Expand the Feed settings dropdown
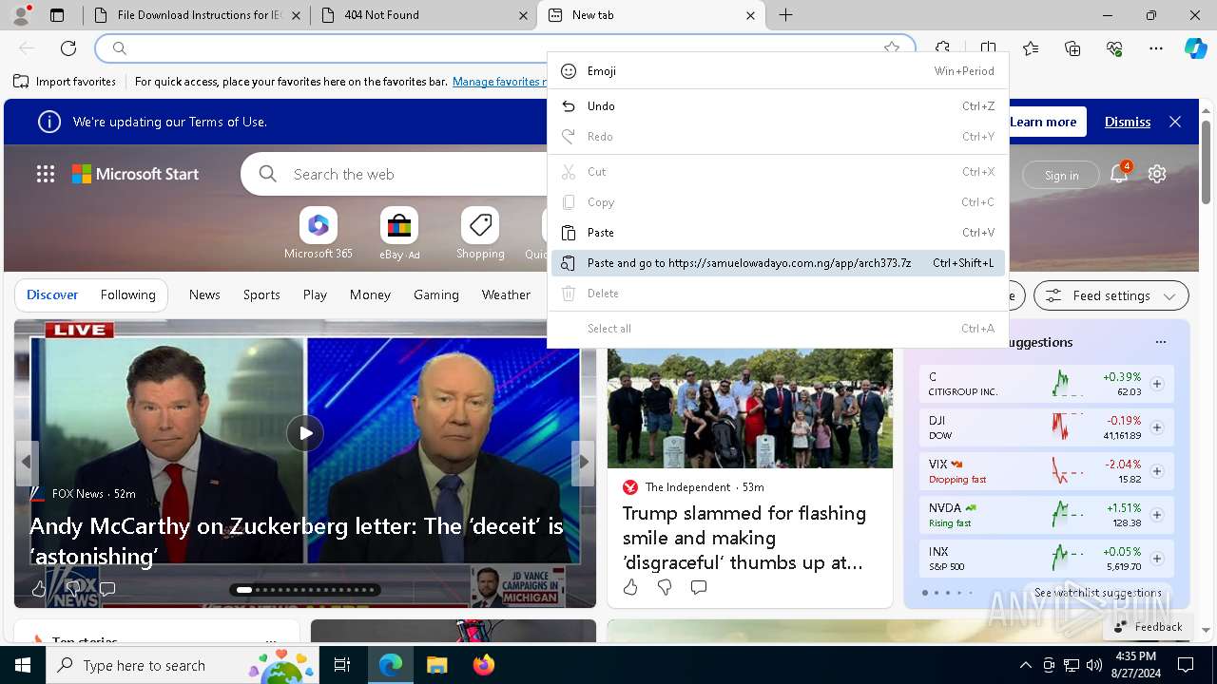This screenshot has height=684, width=1217. pyautogui.click(x=1111, y=295)
